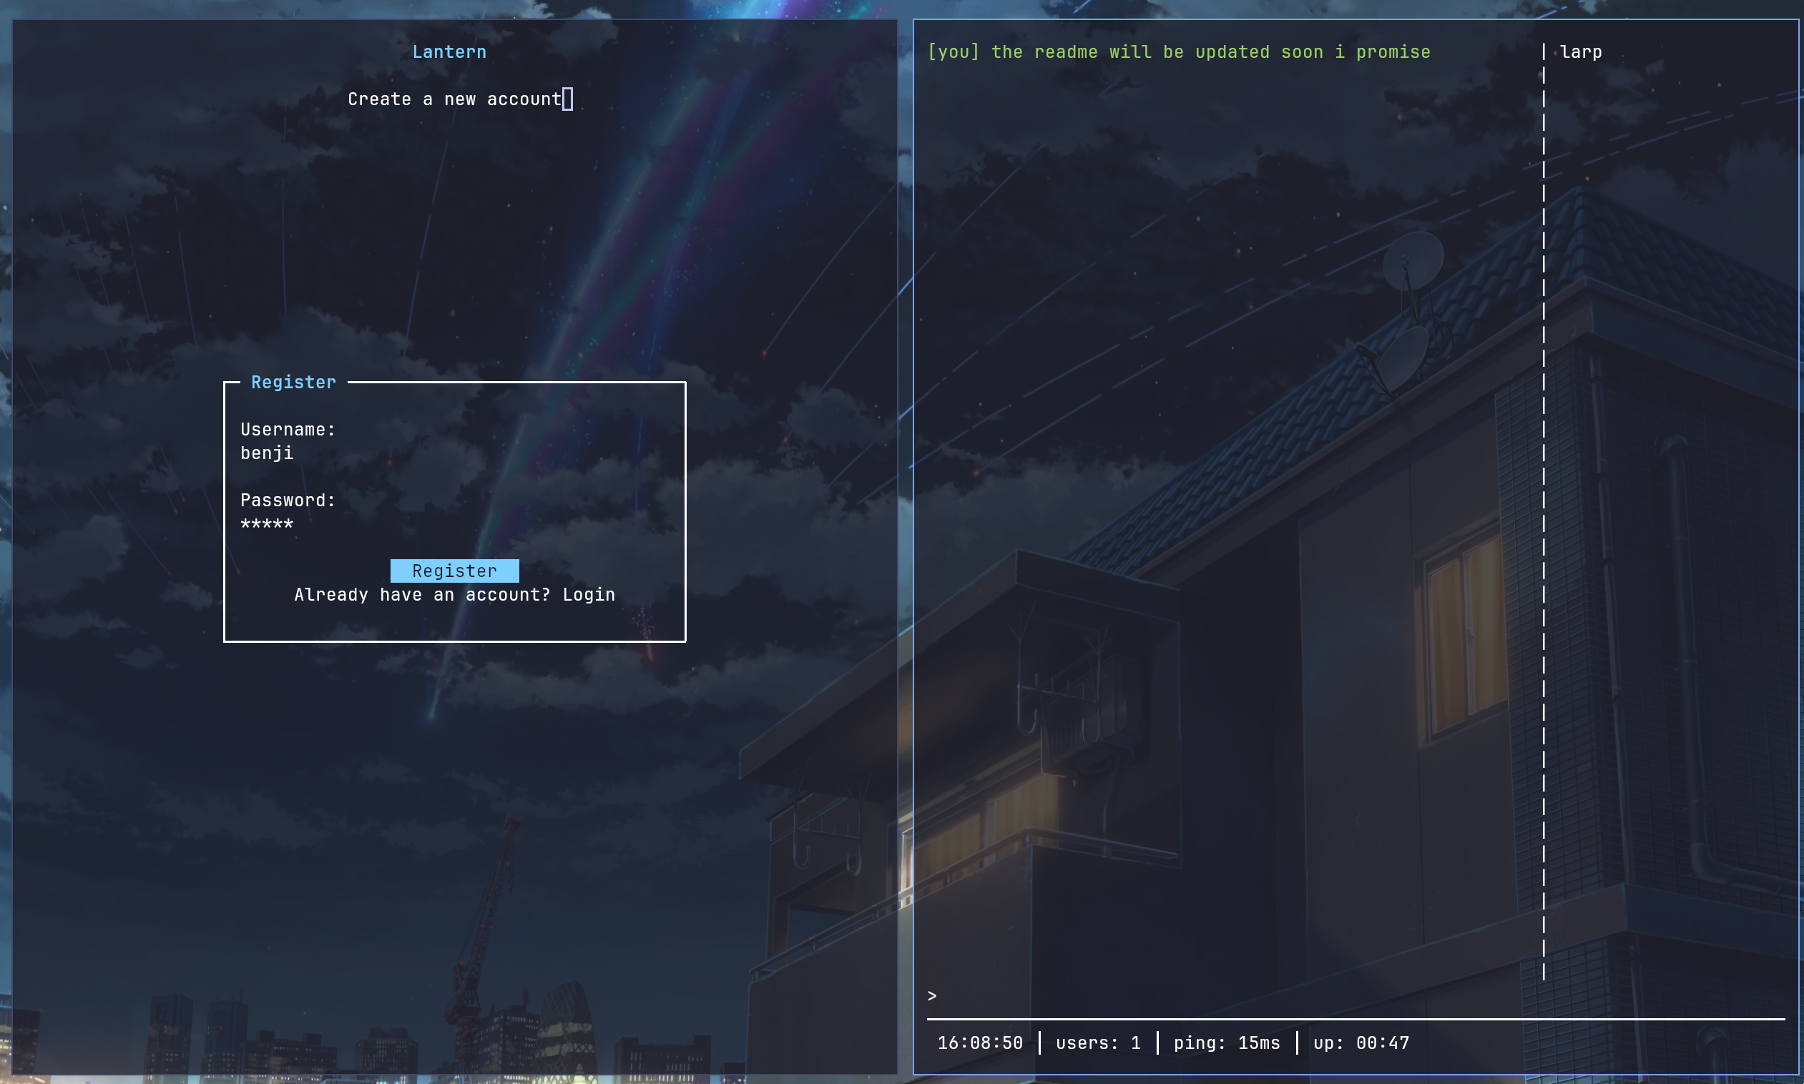Focus the masked Password field
Image resolution: width=1804 pixels, height=1084 pixels.
(268, 523)
